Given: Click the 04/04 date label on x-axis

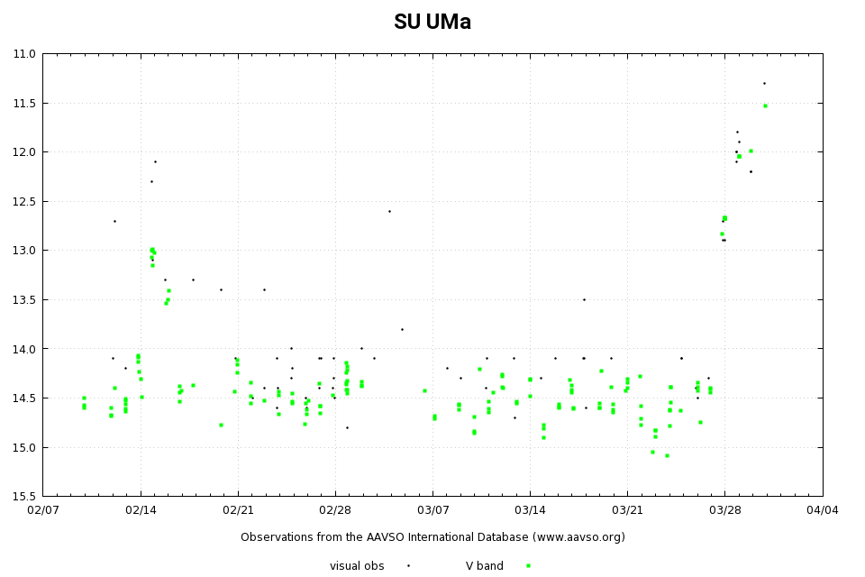Looking at the screenshot, I should coord(822,510).
